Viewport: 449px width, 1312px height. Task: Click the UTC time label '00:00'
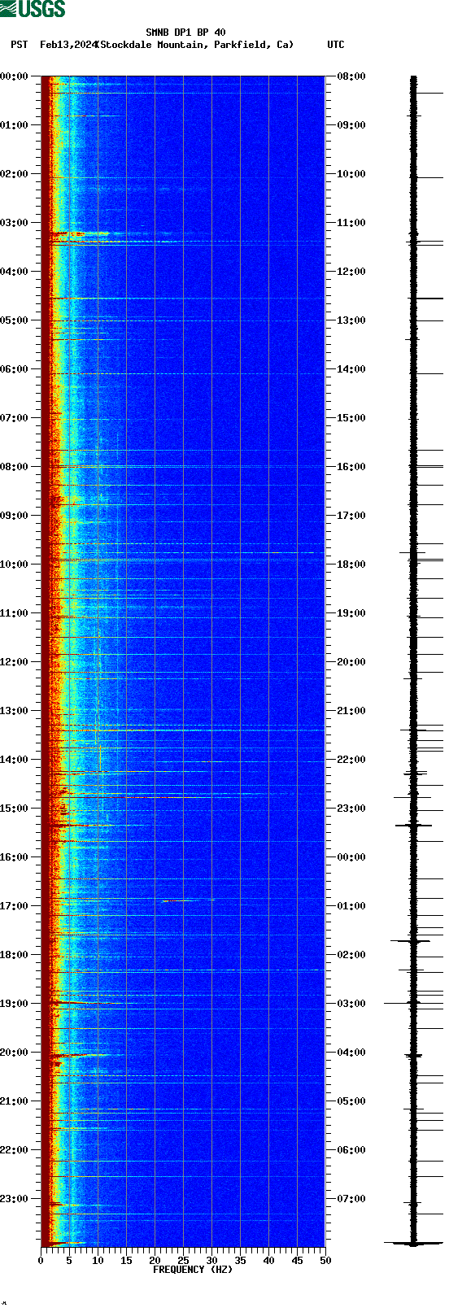click(351, 857)
